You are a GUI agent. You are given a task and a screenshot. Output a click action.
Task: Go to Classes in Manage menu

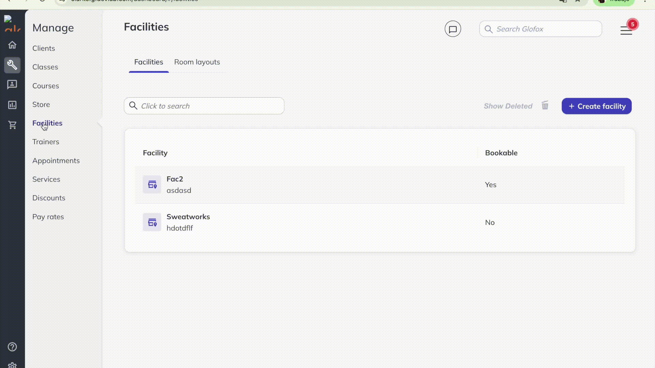pyautogui.click(x=45, y=67)
